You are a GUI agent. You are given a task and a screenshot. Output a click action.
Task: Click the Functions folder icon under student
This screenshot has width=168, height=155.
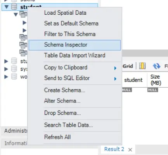[23, 53]
